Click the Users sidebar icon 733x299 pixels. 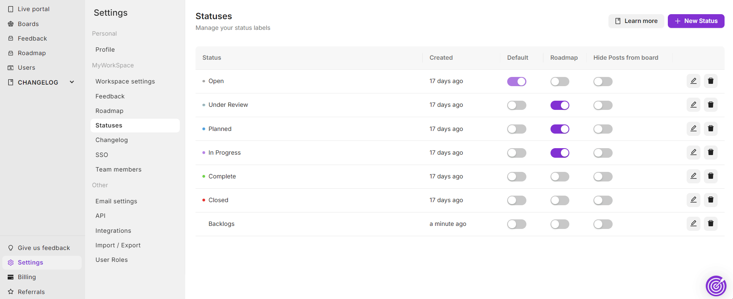point(11,67)
